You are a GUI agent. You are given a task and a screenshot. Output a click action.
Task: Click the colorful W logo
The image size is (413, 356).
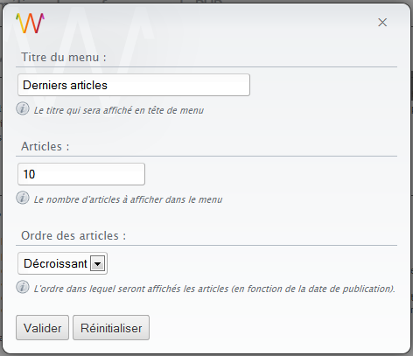coord(31,23)
